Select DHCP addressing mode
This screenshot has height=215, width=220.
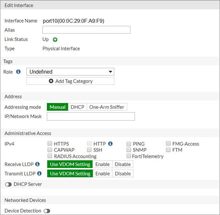tap(77, 107)
